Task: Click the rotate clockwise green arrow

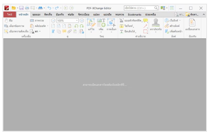Action: (82, 26)
